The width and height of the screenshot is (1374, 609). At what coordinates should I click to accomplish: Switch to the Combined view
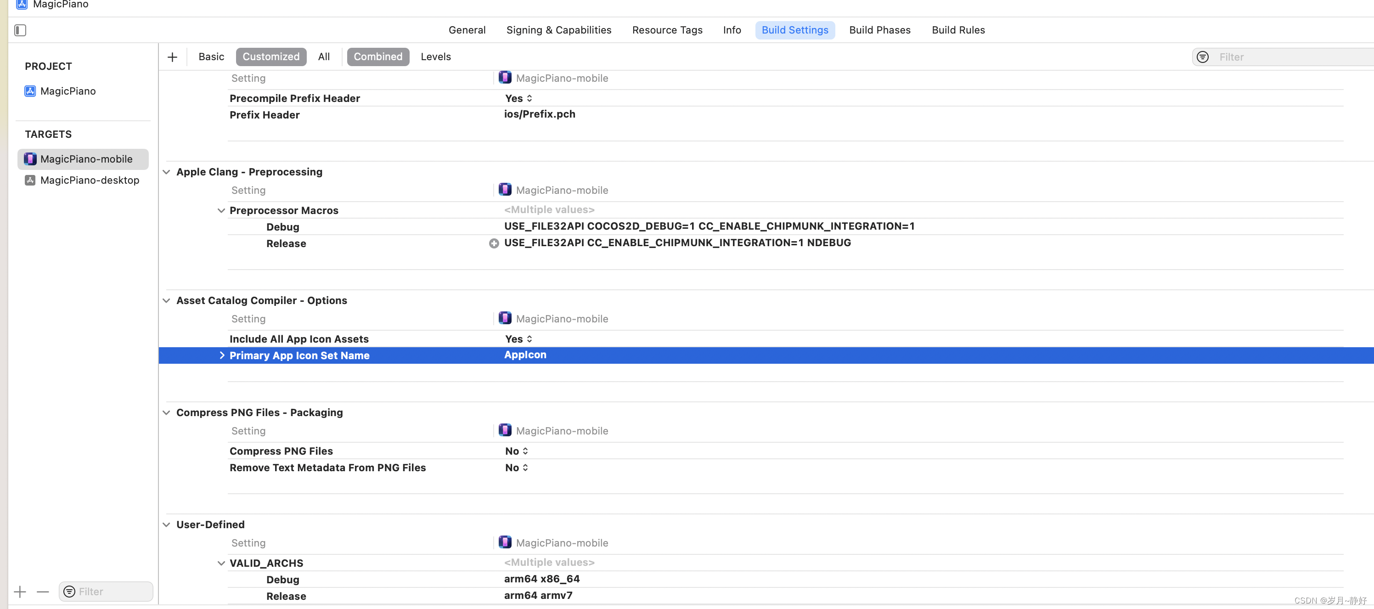pyautogui.click(x=378, y=56)
